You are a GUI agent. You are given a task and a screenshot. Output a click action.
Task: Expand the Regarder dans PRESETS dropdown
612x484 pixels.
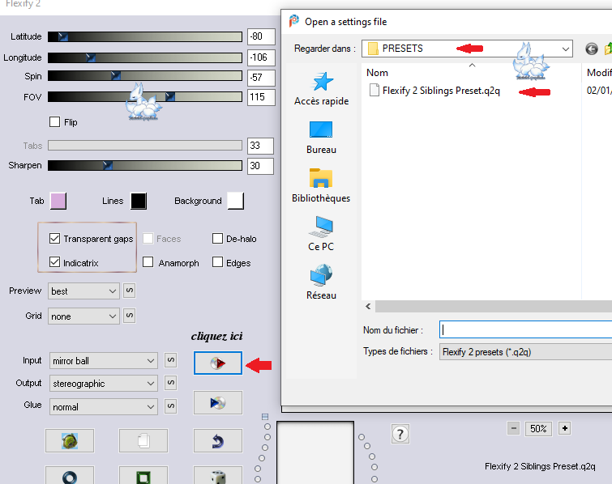565,49
